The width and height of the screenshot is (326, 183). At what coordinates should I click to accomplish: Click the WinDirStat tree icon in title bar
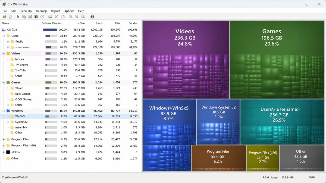[x=4, y=4]
